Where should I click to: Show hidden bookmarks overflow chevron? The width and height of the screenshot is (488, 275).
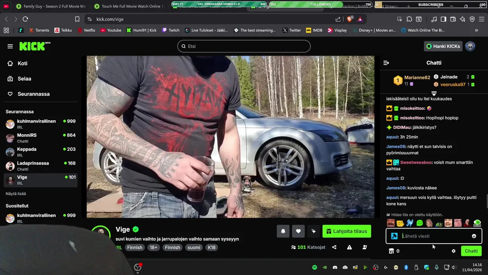click(476, 30)
